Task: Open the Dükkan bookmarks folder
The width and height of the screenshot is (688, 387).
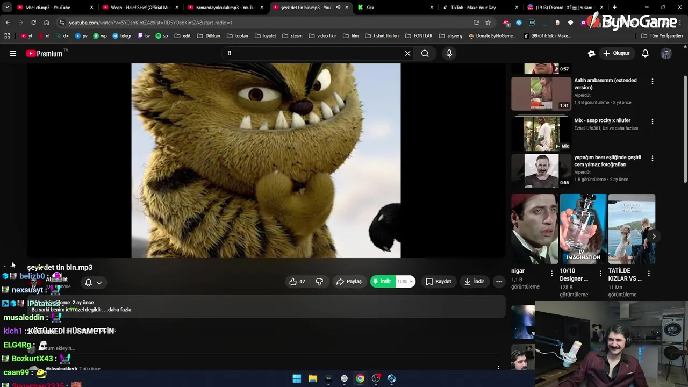Action: point(209,36)
